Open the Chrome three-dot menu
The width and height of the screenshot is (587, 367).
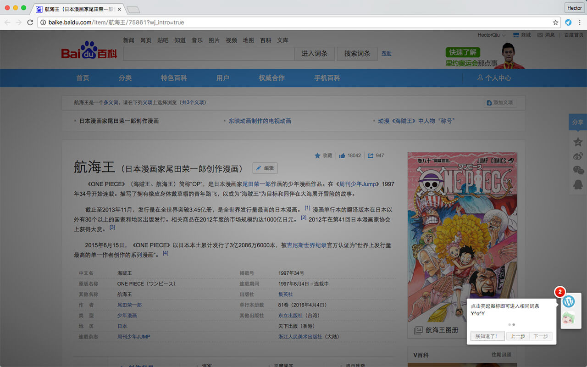(x=579, y=22)
